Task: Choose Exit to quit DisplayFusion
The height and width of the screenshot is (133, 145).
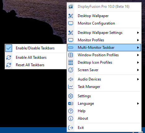Action: coord(104,128)
